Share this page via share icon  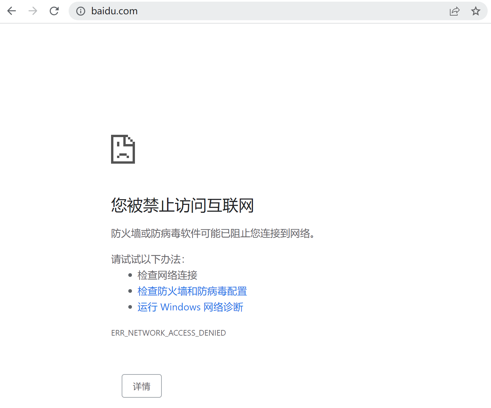pyautogui.click(x=455, y=11)
